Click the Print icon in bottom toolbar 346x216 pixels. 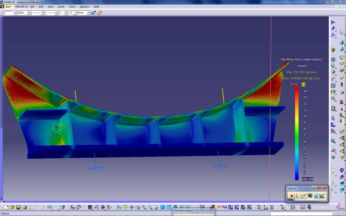25,207
